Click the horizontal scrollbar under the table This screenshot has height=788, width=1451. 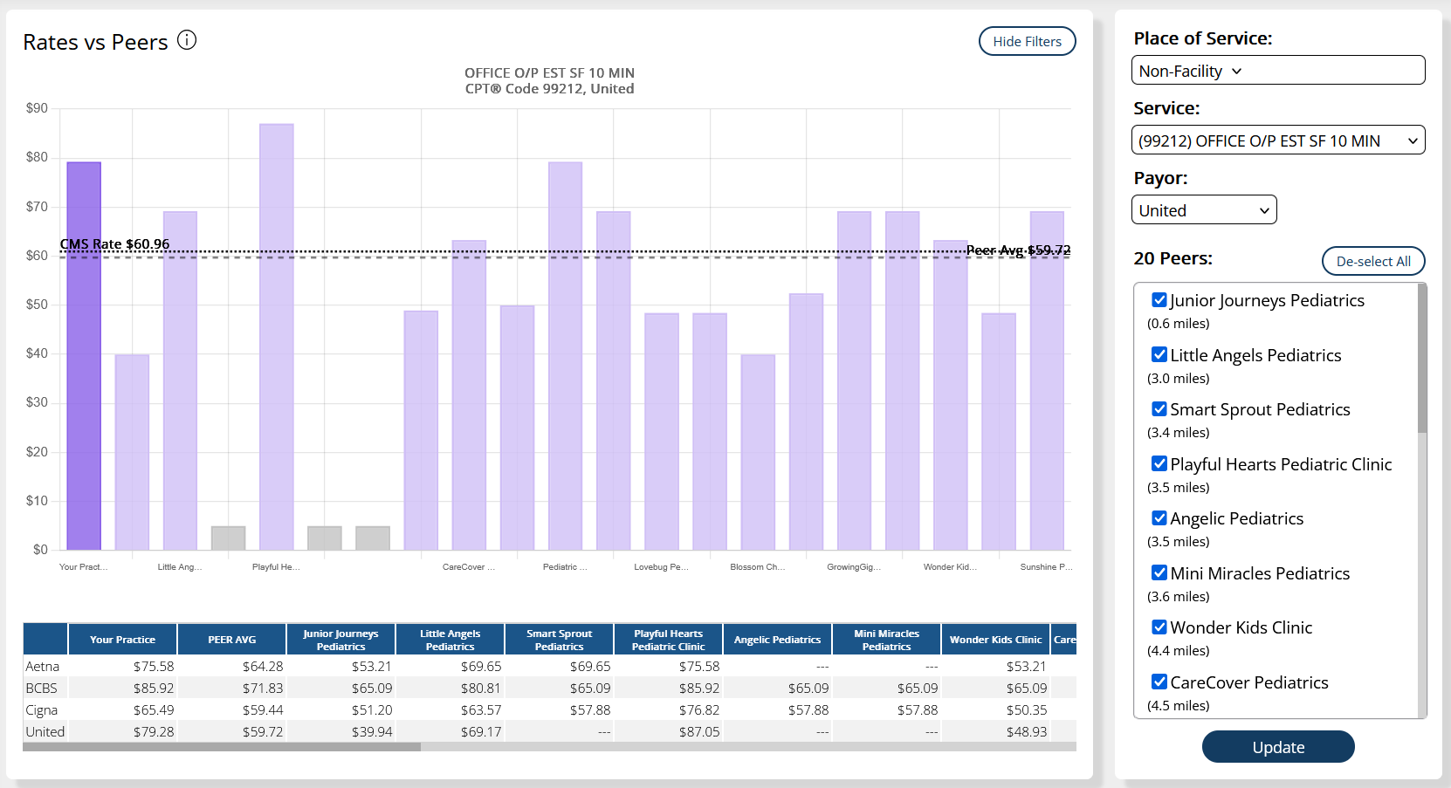point(222,747)
